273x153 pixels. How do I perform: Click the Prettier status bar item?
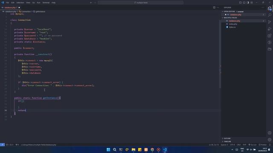(263, 144)
